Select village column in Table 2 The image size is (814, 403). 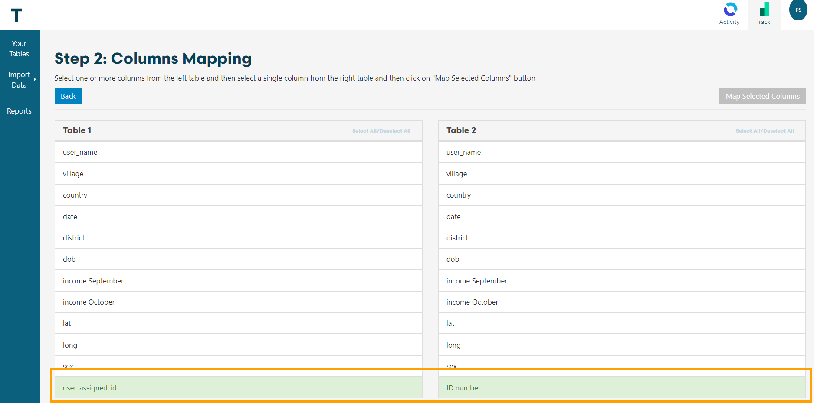621,174
